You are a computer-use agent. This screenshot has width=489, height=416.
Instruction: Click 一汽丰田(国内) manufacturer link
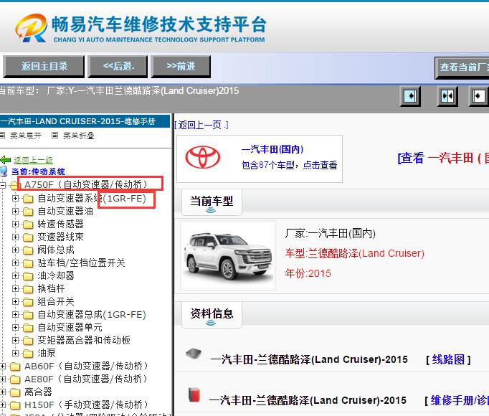(272, 149)
